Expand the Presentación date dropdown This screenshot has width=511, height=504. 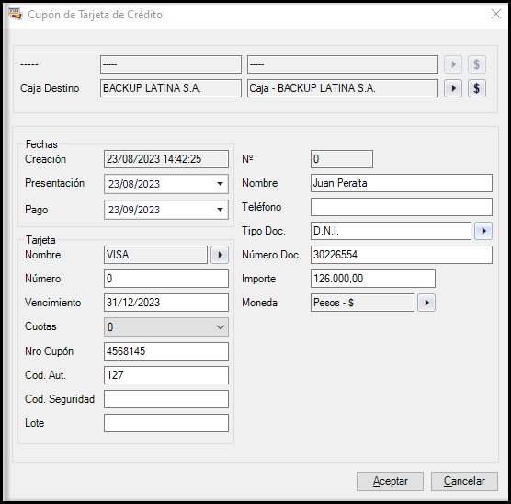point(221,184)
